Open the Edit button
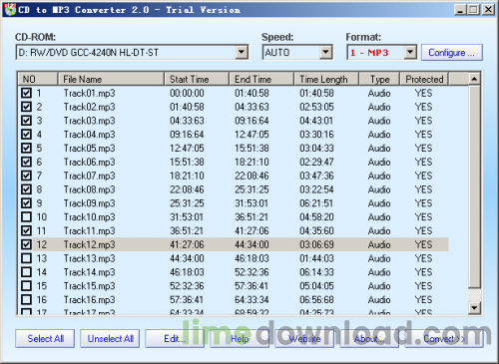Viewport: 499px width, 364px height. pos(175,339)
